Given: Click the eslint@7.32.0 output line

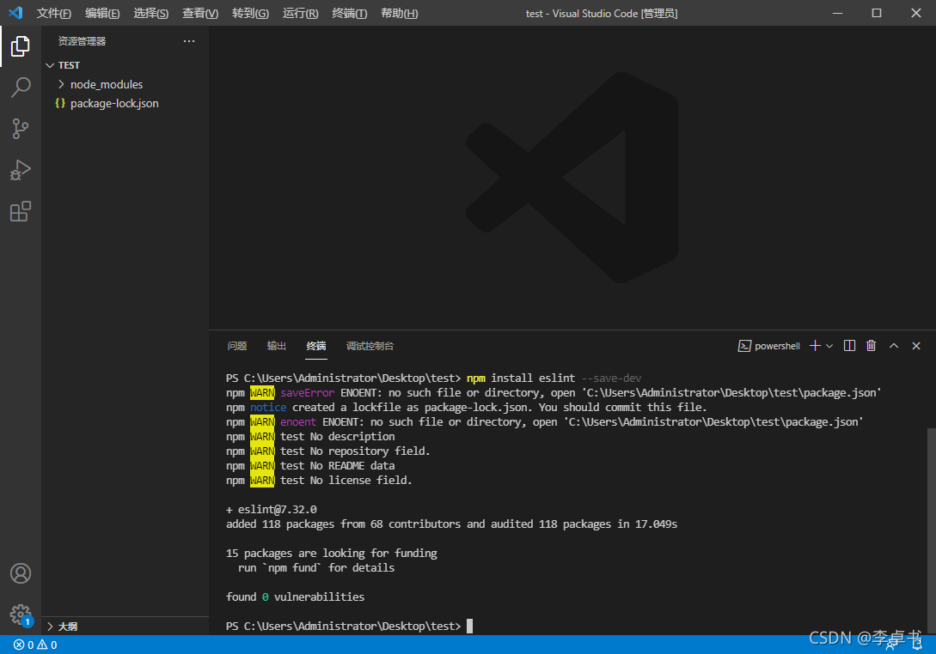Looking at the screenshot, I should tap(272, 509).
